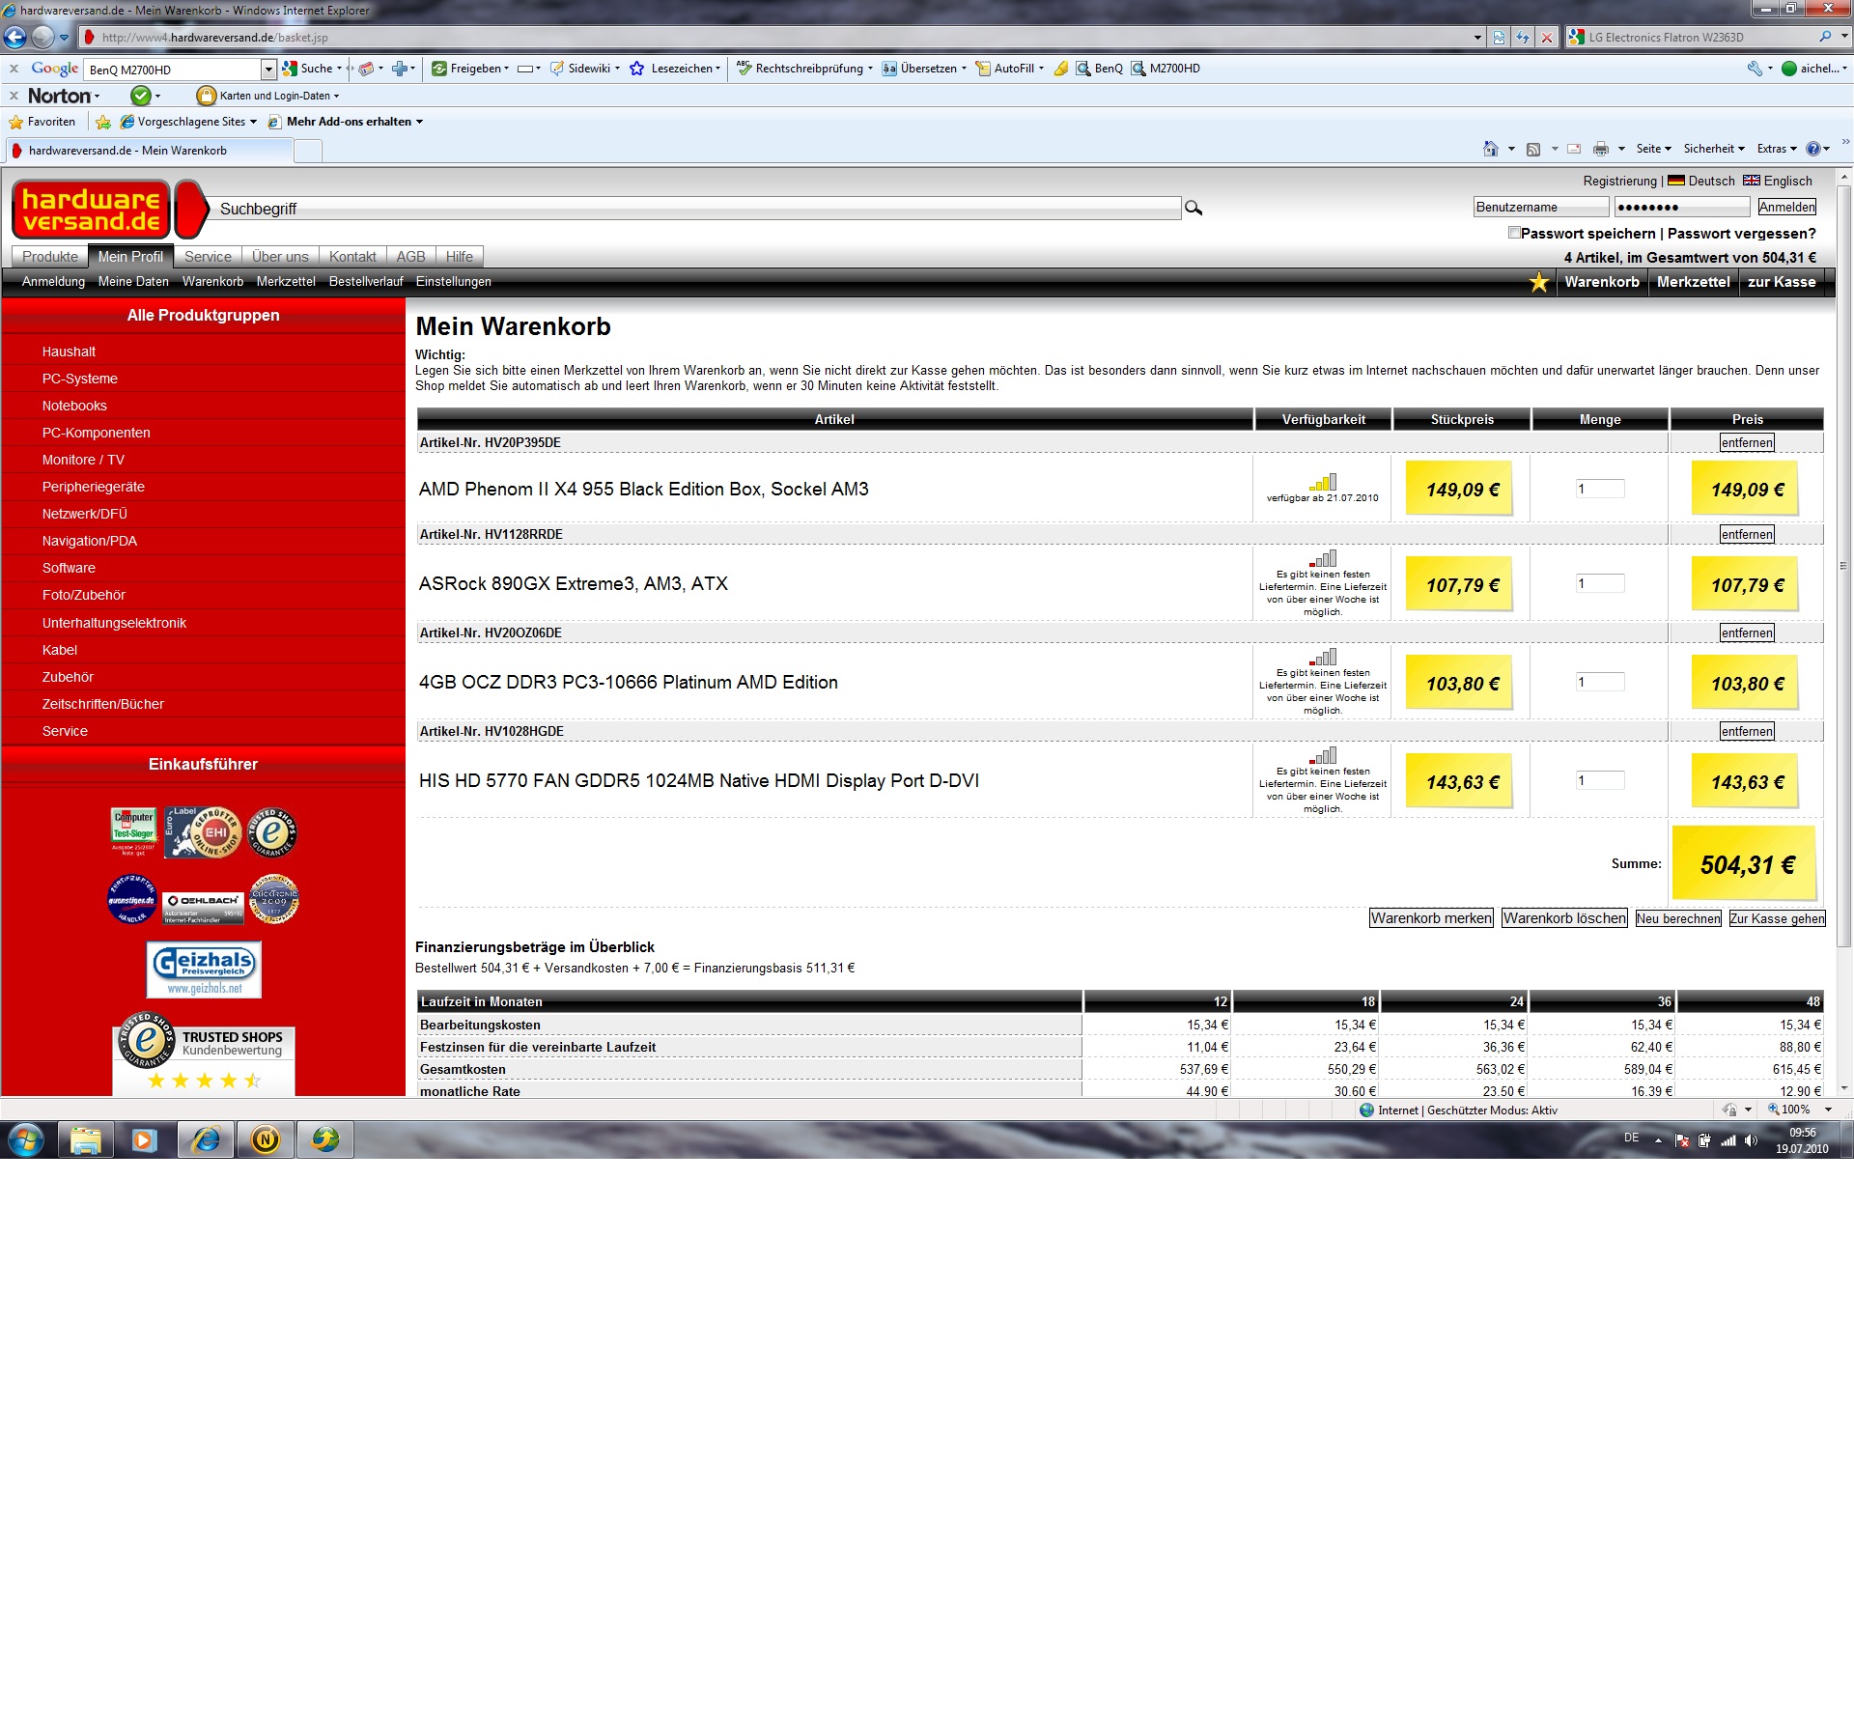Click the Übersetzen translate icon

point(889,69)
